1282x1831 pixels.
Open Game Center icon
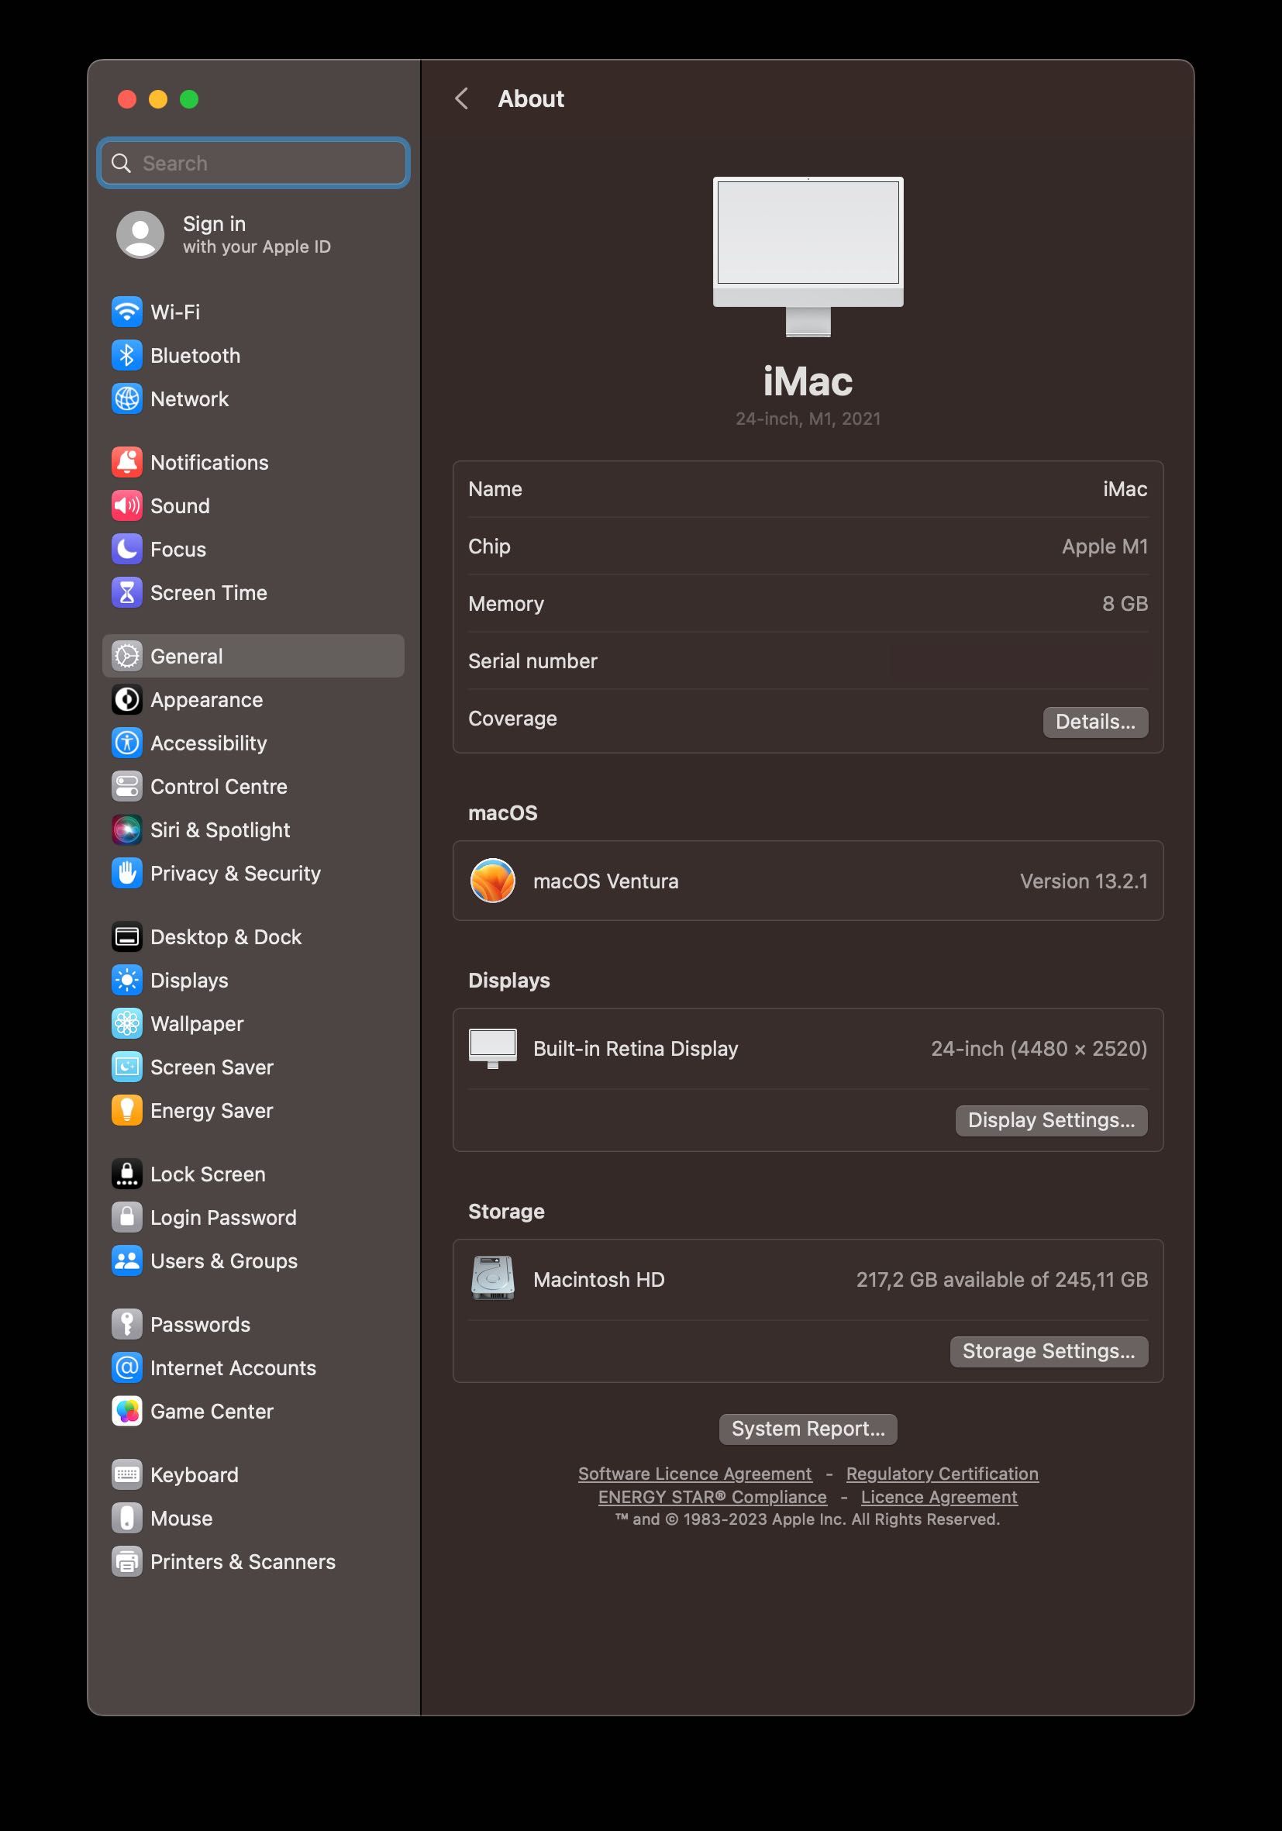pos(127,1412)
